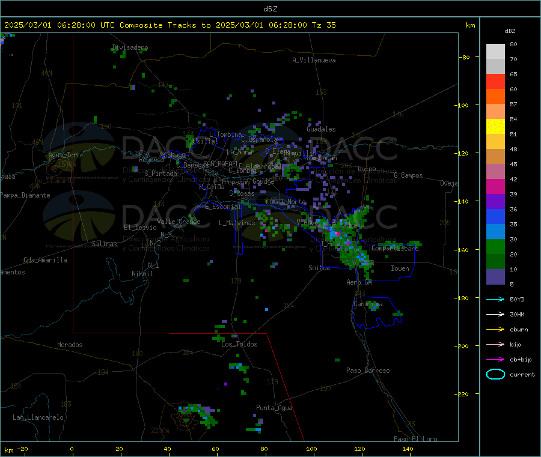This screenshot has width=541, height=457.
Task: Click the 'Agua_Toro' map label
Action: (x=64, y=155)
